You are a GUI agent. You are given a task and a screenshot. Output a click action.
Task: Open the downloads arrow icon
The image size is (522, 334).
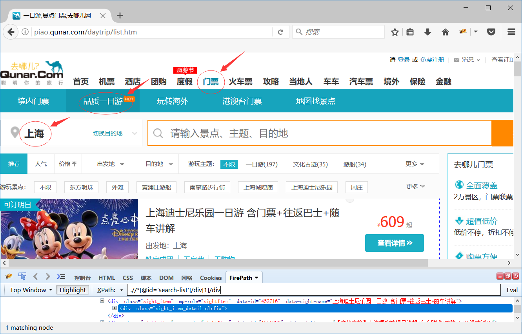(x=427, y=32)
